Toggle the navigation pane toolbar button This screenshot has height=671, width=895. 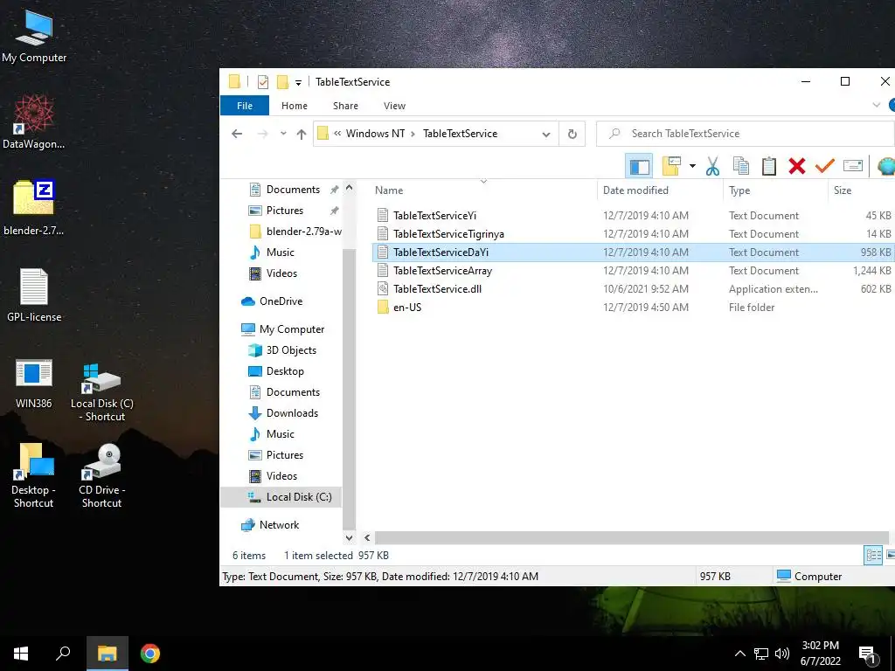639,167
